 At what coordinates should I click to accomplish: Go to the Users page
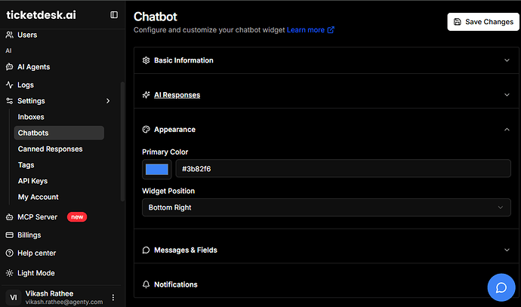click(x=27, y=35)
